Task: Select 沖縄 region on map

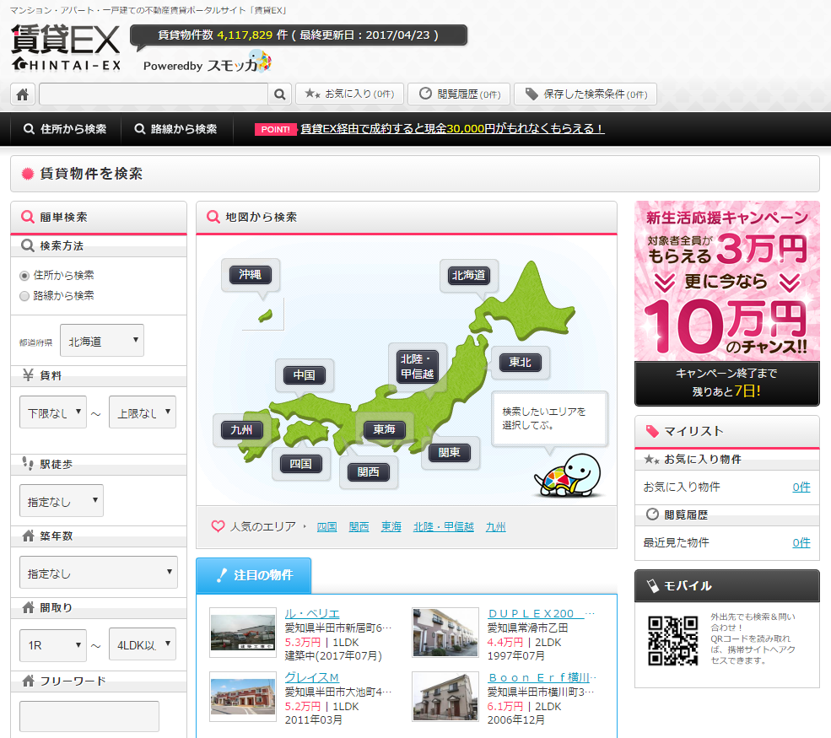Action: 251,274
